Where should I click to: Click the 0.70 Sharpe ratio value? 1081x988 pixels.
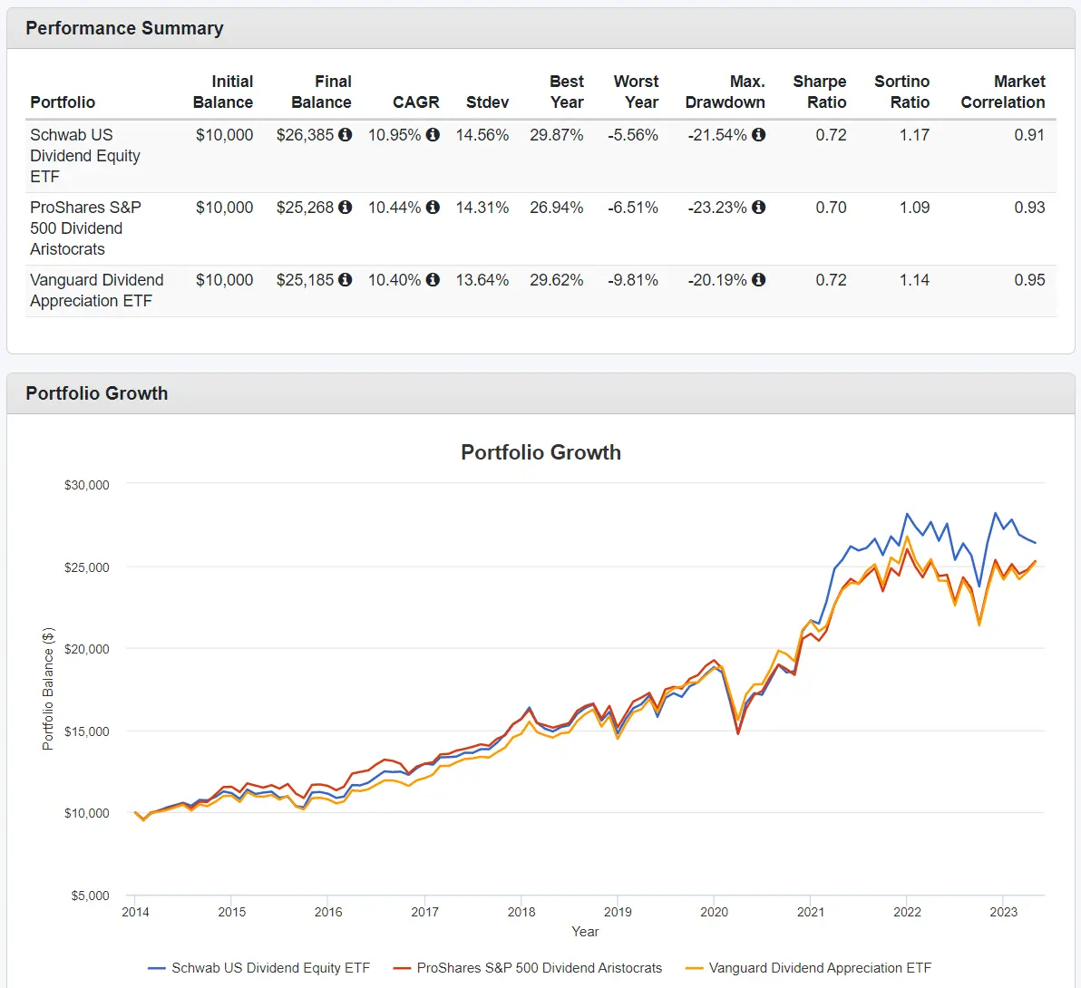pyautogui.click(x=831, y=208)
